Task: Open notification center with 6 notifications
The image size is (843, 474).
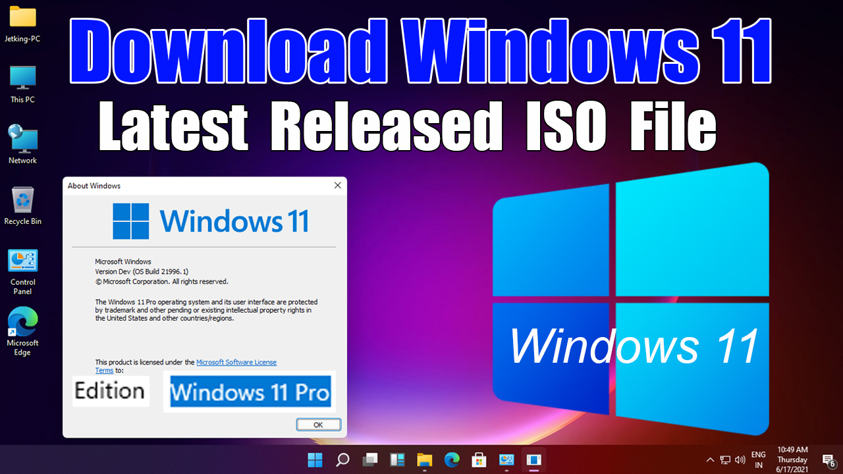Action: (829, 460)
